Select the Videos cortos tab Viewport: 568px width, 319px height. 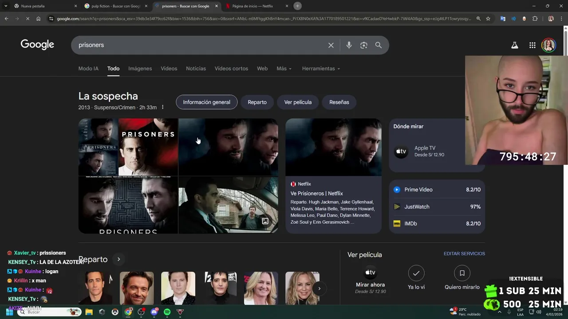coord(231,69)
